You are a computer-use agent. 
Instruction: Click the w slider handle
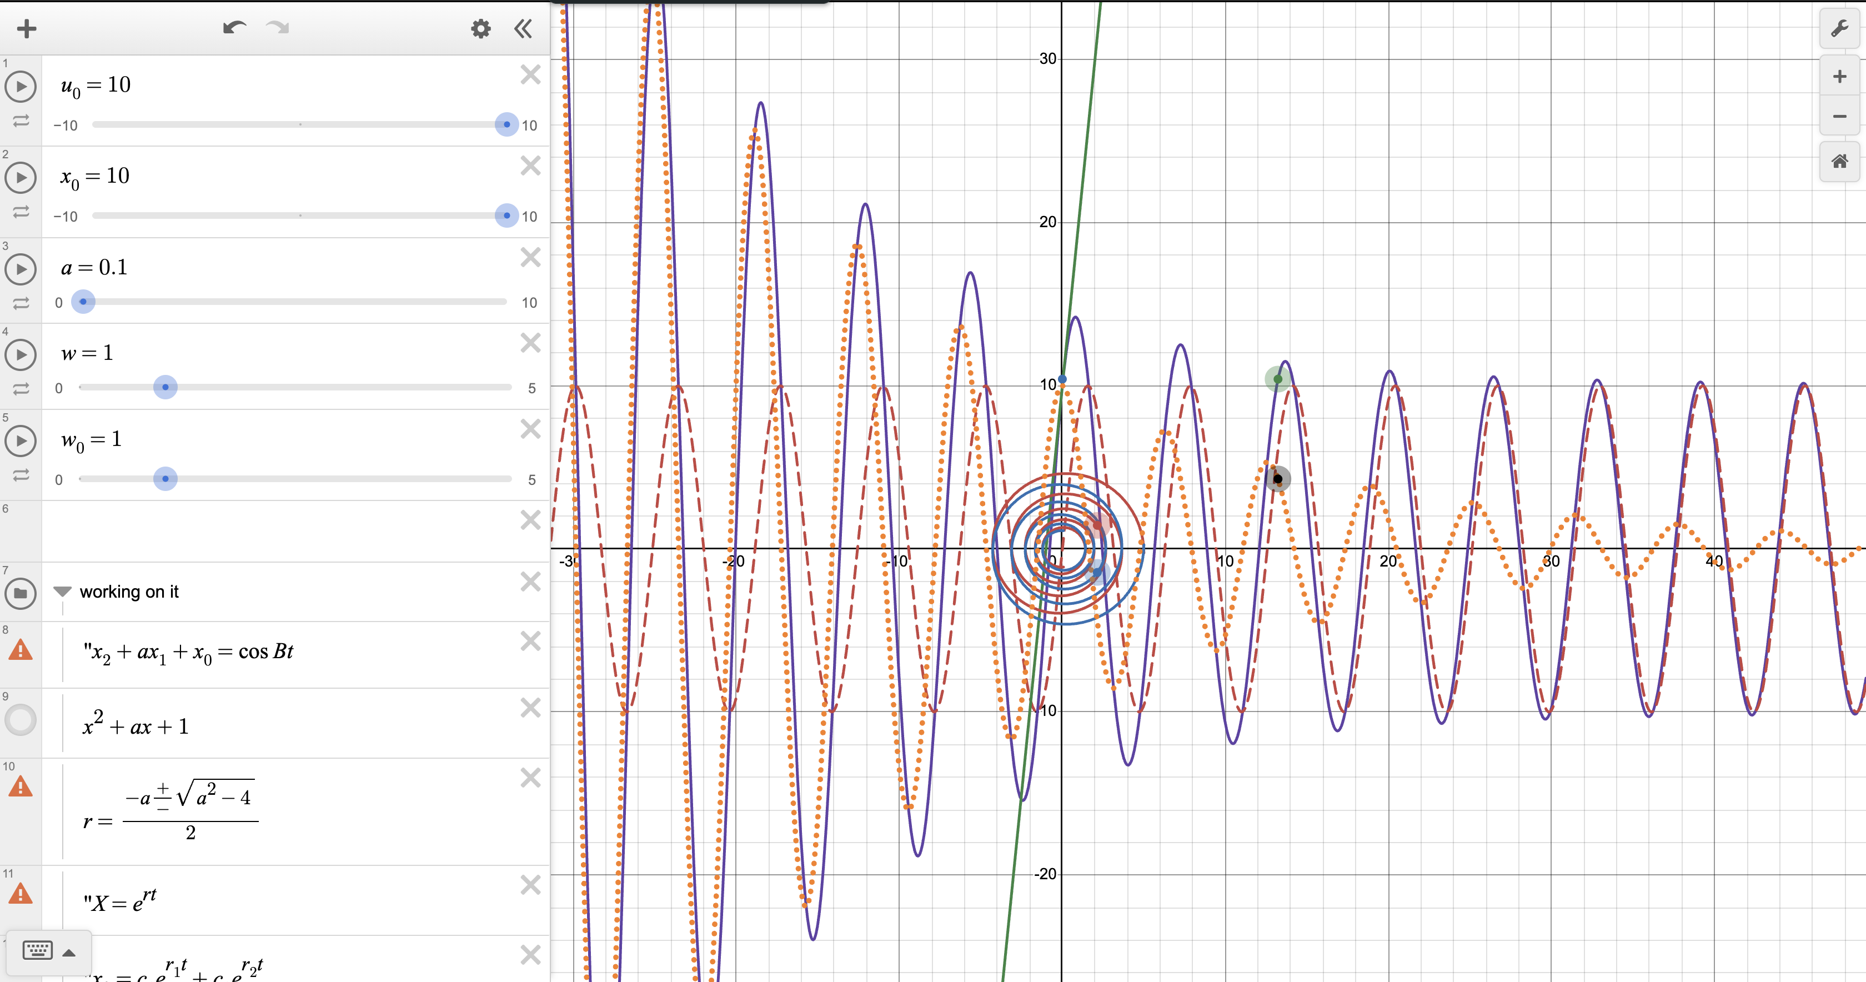click(165, 387)
